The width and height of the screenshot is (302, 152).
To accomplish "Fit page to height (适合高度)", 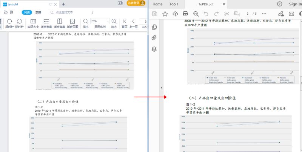I will point(59,23).
